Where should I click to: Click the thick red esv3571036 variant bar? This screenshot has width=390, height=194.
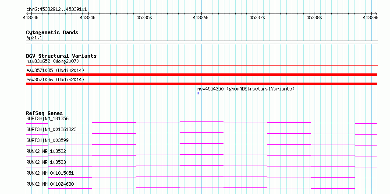202,84
